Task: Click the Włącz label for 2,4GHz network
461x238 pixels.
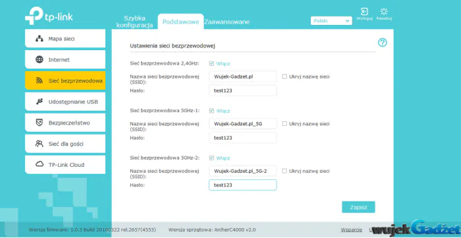Action: pyautogui.click(x=223, y=63)
